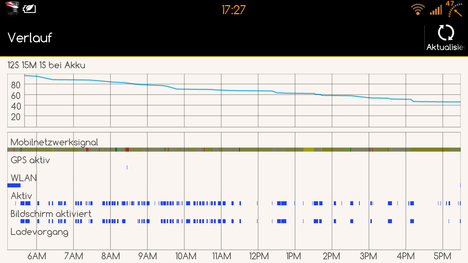The image size is (468, 263).
Task: Tap the 7AM time axis label
Action: pyautogui.click(x=73, y=256)
